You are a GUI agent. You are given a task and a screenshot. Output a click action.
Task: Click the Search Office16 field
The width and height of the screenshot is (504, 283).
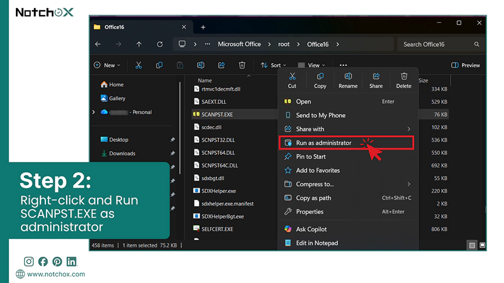(x=440, y=44)
